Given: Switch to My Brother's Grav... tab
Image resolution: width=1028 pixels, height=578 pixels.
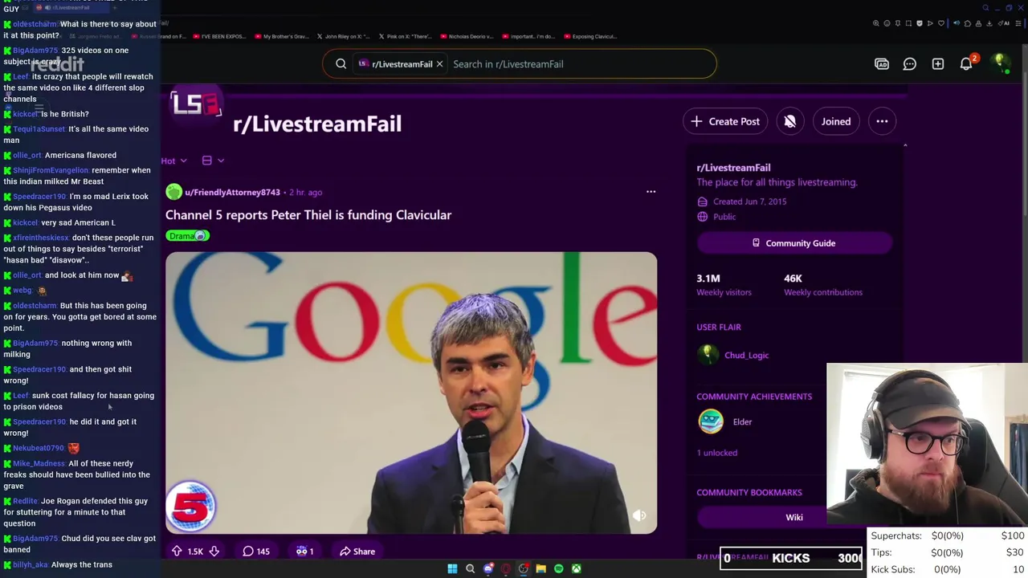Looking at the screenshot, I should coord(281,36).
